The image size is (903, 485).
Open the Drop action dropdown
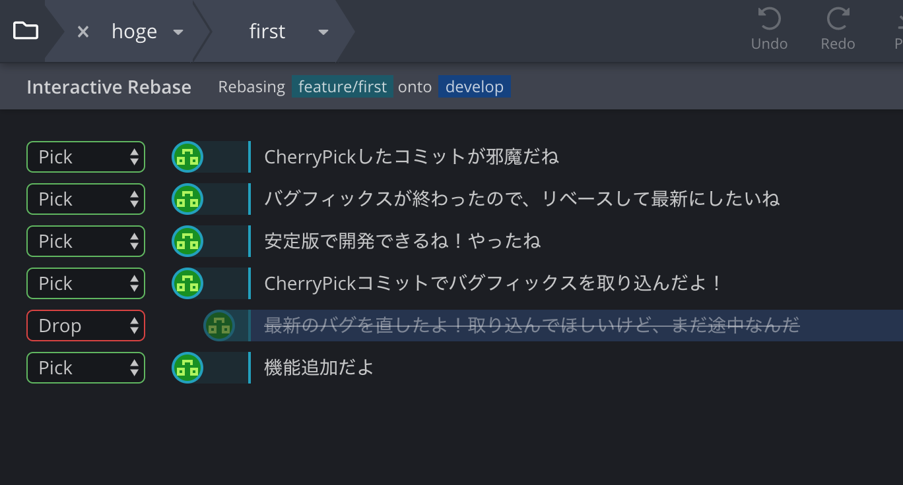(x=86, y=326)
